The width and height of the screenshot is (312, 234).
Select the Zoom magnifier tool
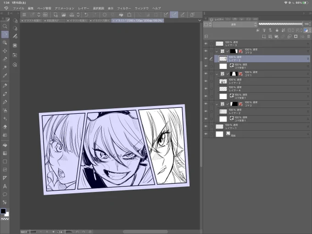click(5, 26)
